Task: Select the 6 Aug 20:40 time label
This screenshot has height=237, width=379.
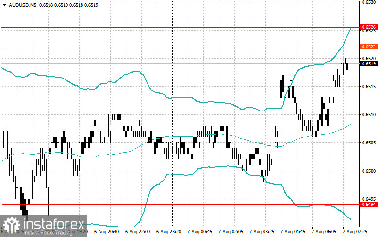Action: (106, 232)
